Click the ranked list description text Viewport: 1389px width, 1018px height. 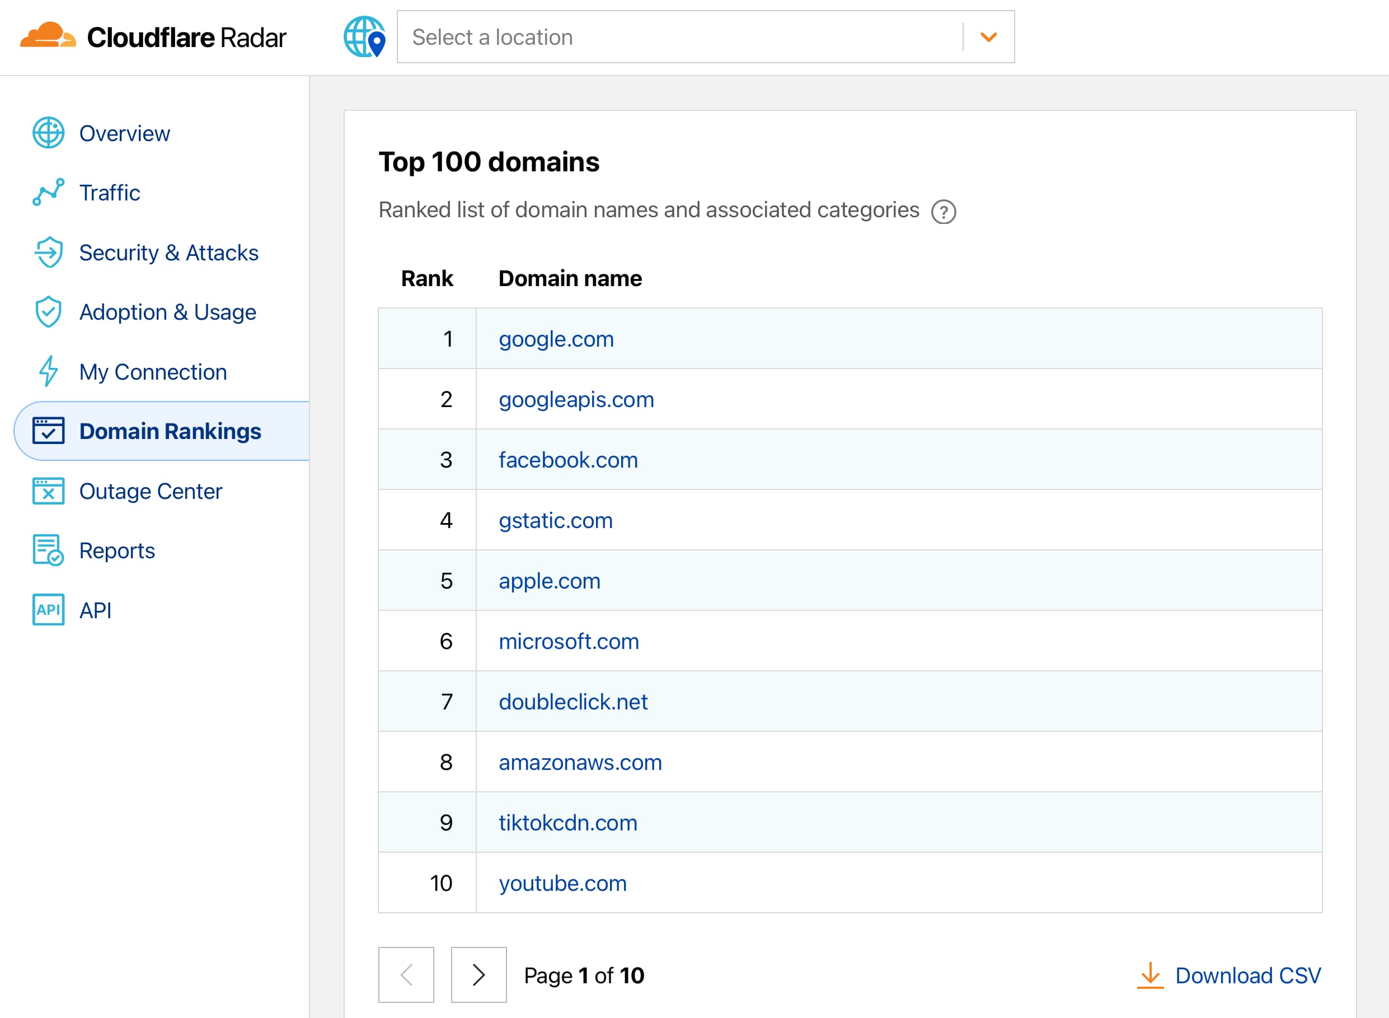point(649,210)
